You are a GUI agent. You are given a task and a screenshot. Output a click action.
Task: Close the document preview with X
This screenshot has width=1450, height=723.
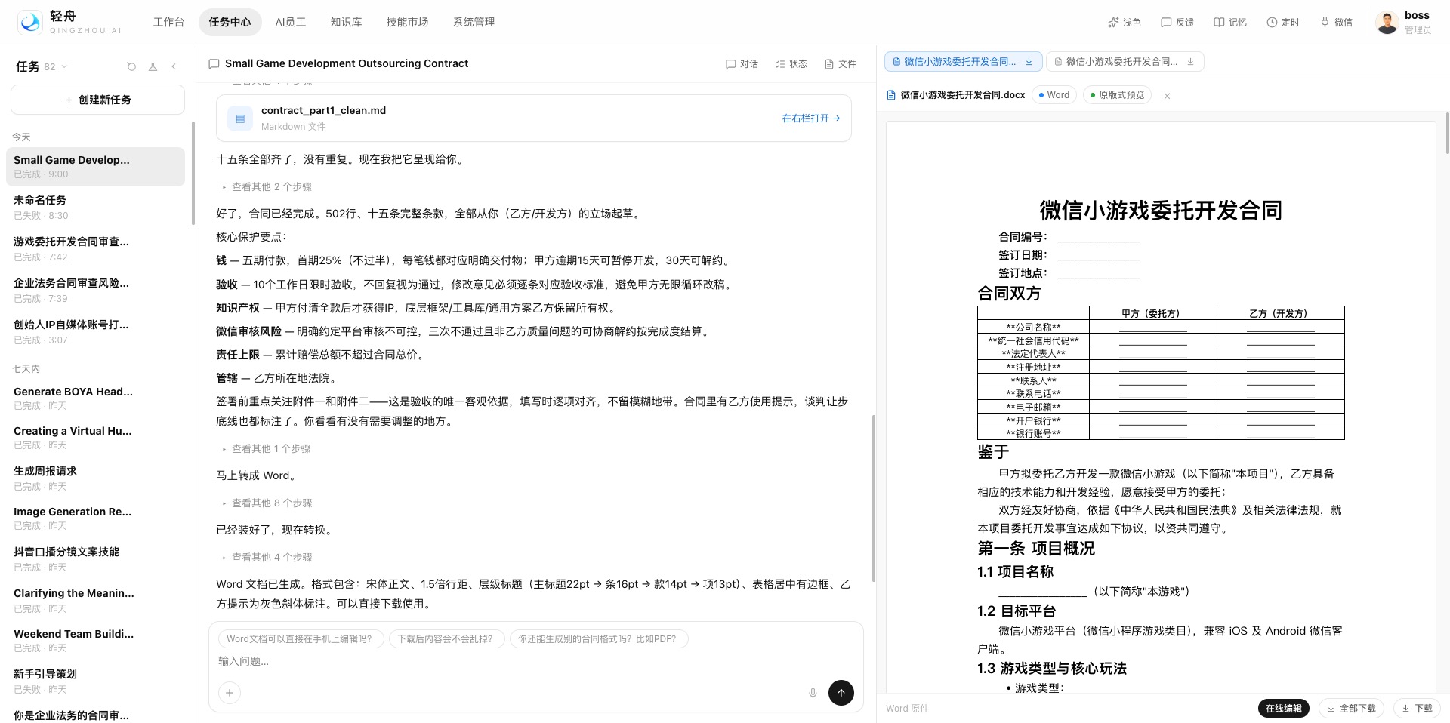(x=1167, y=96)
